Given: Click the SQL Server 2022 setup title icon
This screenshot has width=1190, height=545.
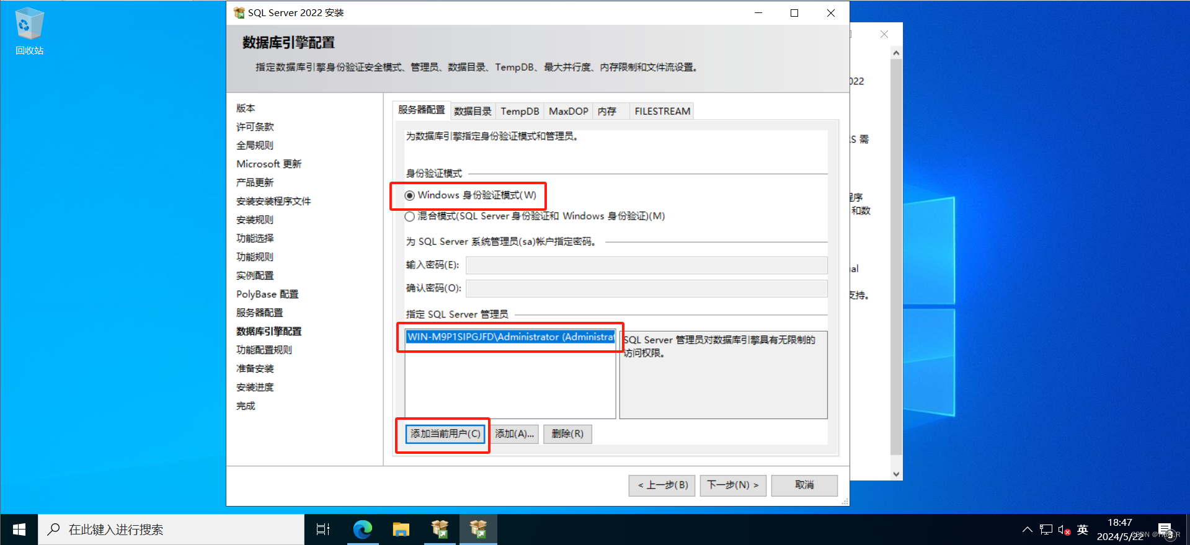Looking at the screenshot, I should click(239, 12).
